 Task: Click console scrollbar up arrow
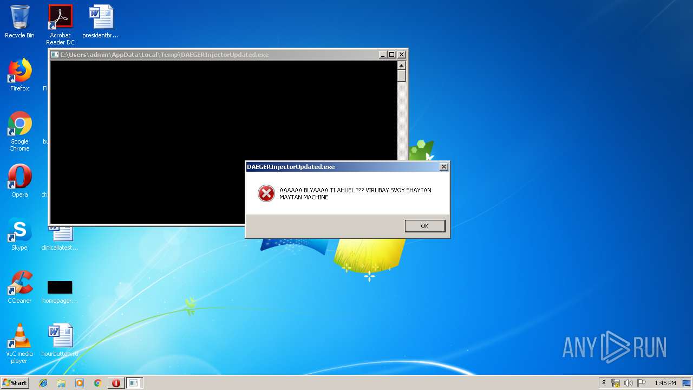point(401,65)
